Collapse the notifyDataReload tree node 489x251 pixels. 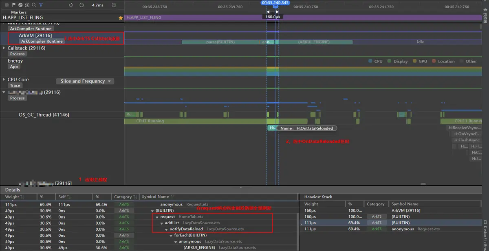(x=166, y=229)
